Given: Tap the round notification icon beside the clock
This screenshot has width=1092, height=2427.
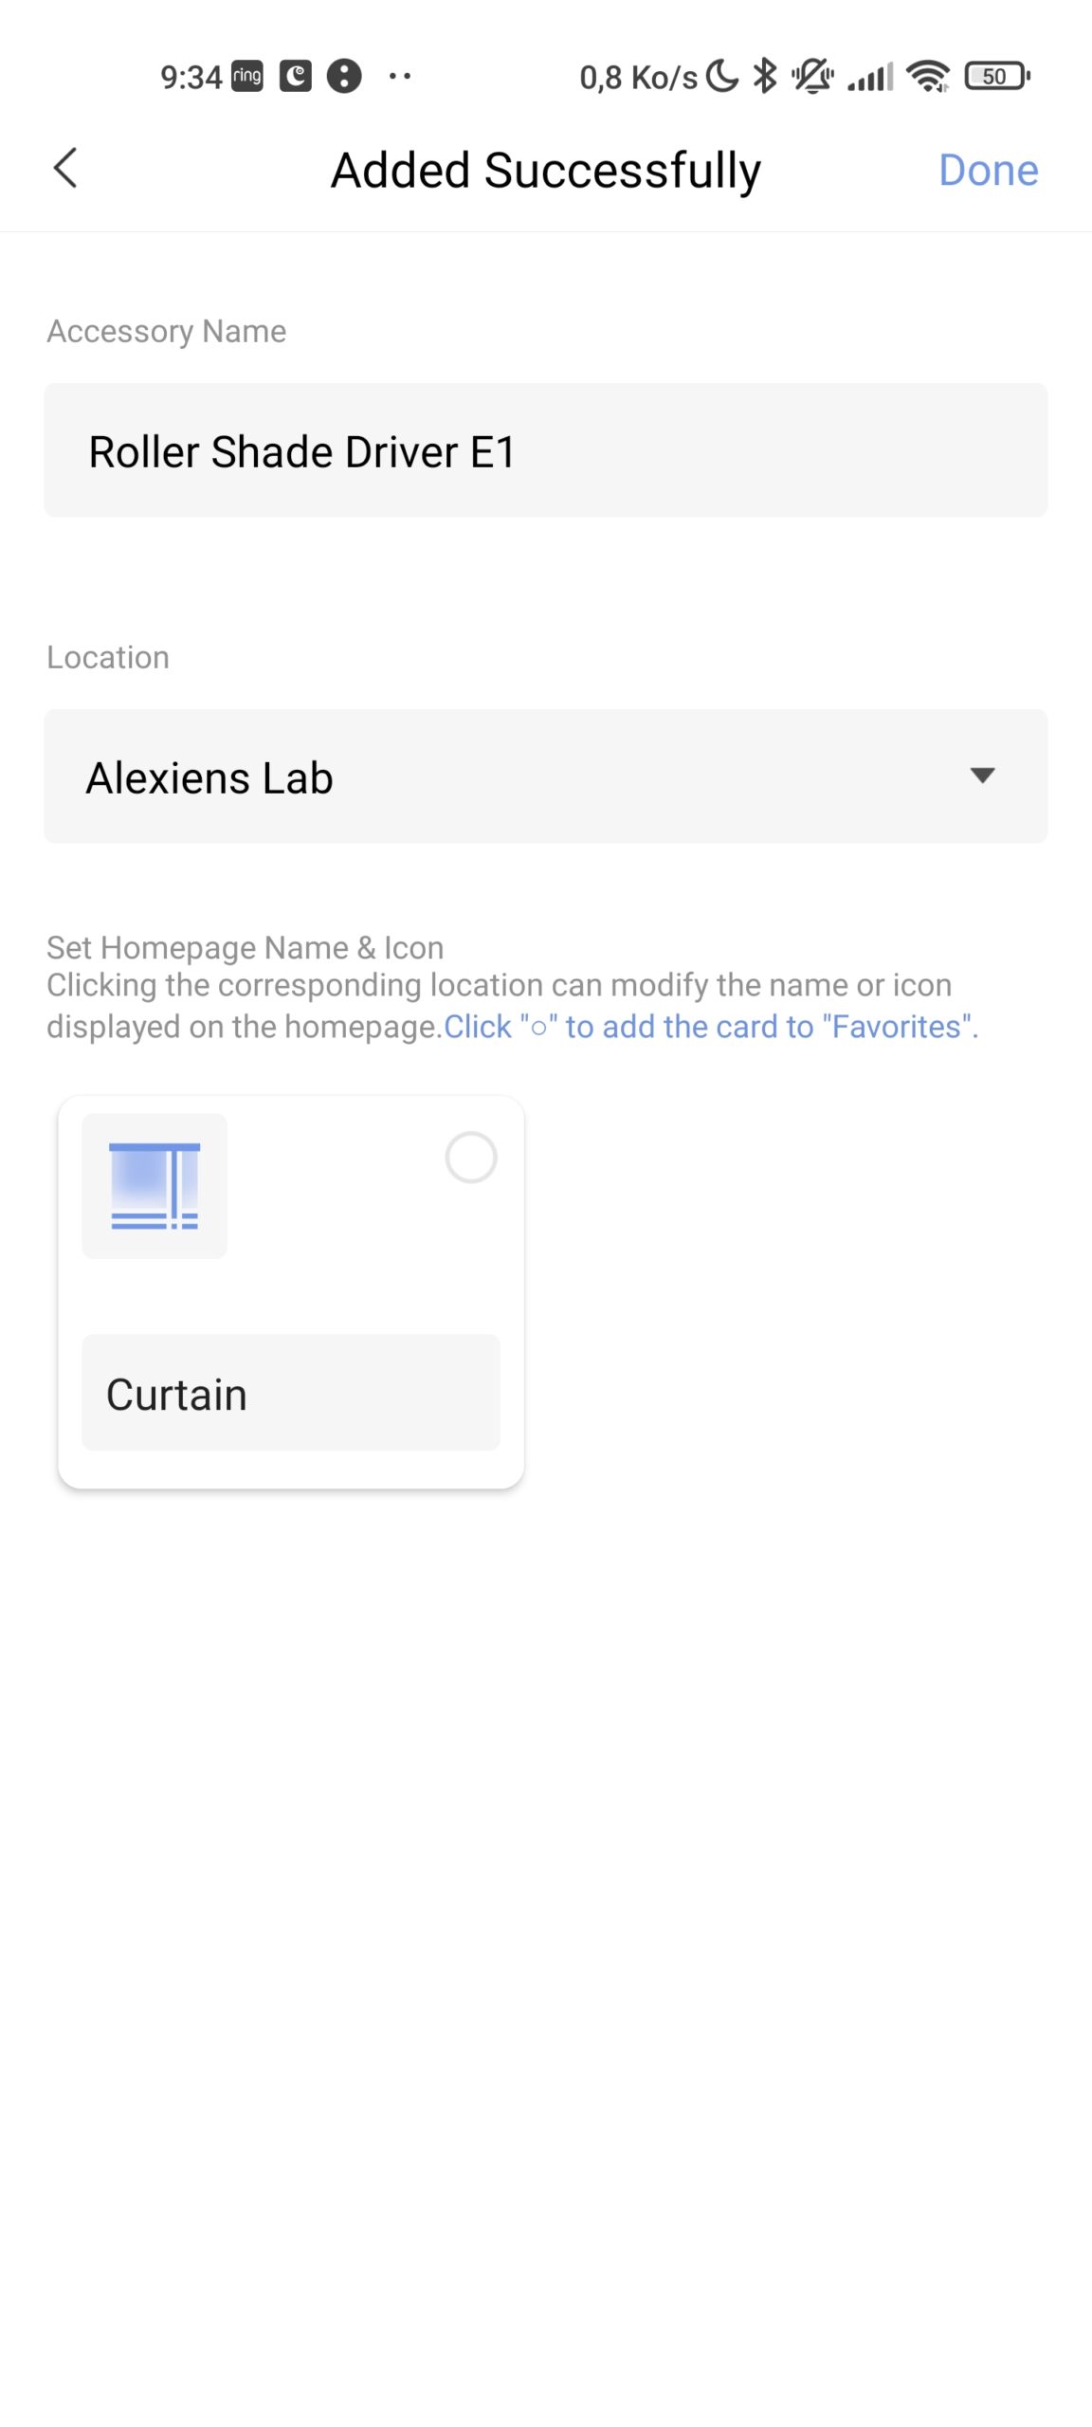Looking at the screenshot, I should click(x=344, y=76).
